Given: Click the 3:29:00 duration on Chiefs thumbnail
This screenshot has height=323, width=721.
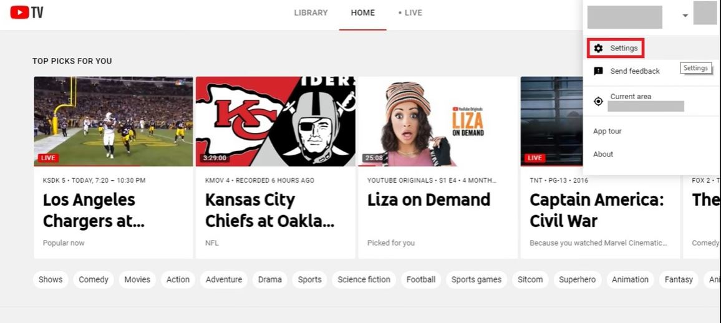Looking at the screenshot, I should 215,158.
